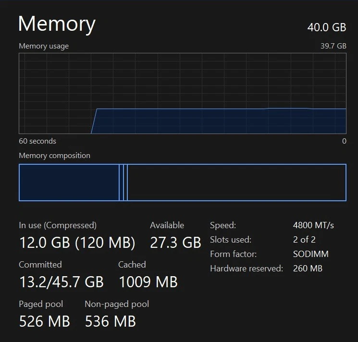This screenshot has height=342, width=358.
Task: Click the Memory usage graph area
Action: tap(183, 93)
